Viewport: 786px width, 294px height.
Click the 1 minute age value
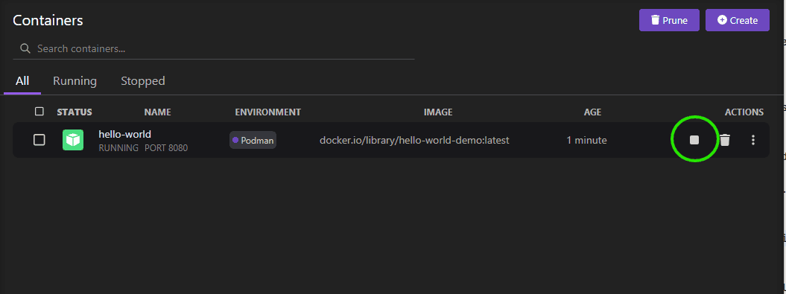586,140
